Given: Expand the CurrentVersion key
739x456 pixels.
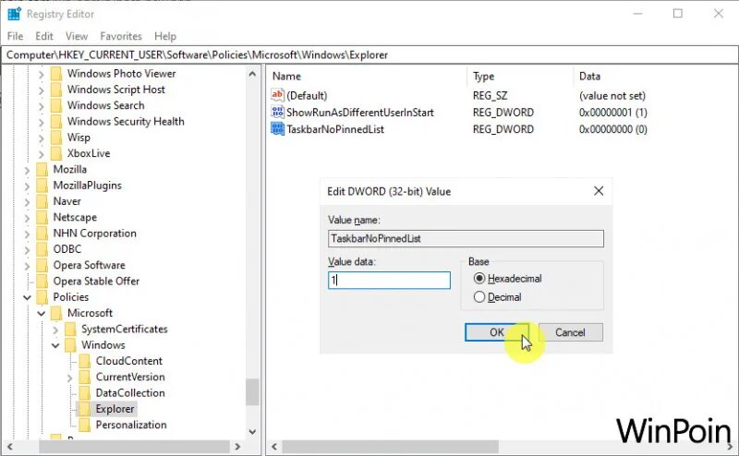Looking at the screenshot, I should coord(69,378).
